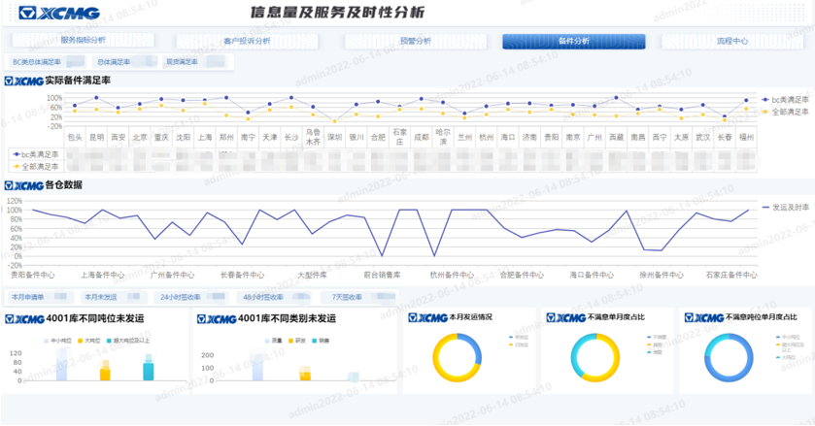Click the 24小时签收率 indicator card
The height and width of the screenshot is (426, 815).
coord(191,297)
